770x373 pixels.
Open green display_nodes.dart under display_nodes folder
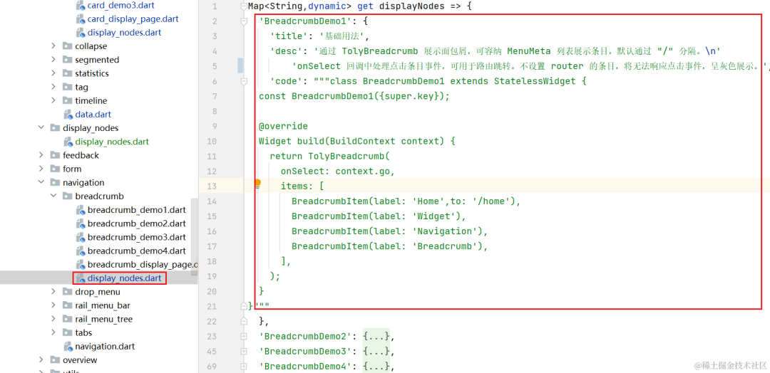point(112,142)
